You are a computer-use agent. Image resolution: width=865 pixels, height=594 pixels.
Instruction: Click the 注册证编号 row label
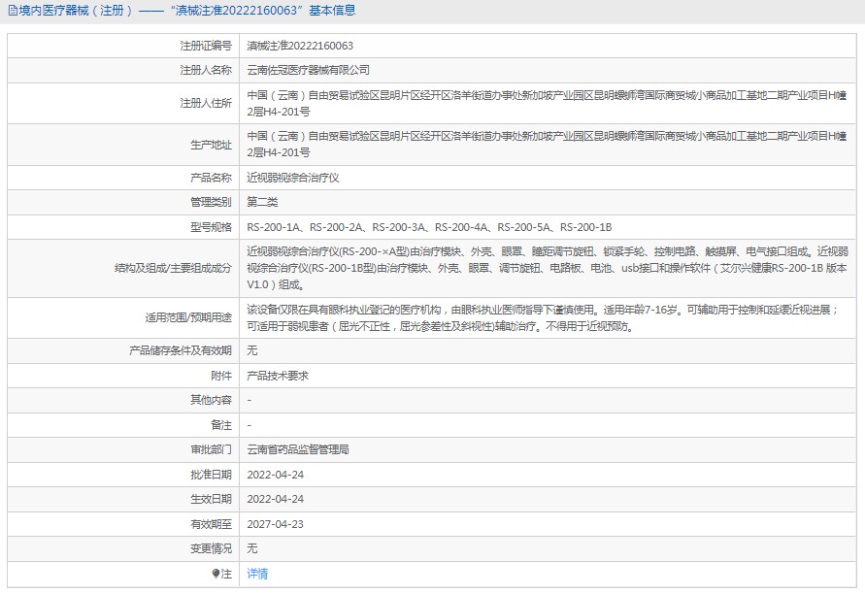(x=206, y=46)
